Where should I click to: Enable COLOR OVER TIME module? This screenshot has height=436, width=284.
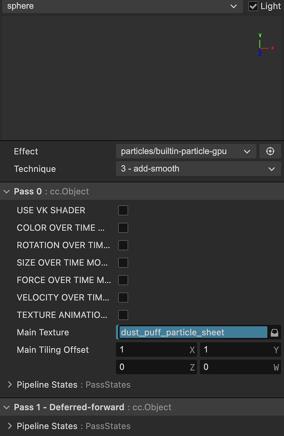pos(123,227)
